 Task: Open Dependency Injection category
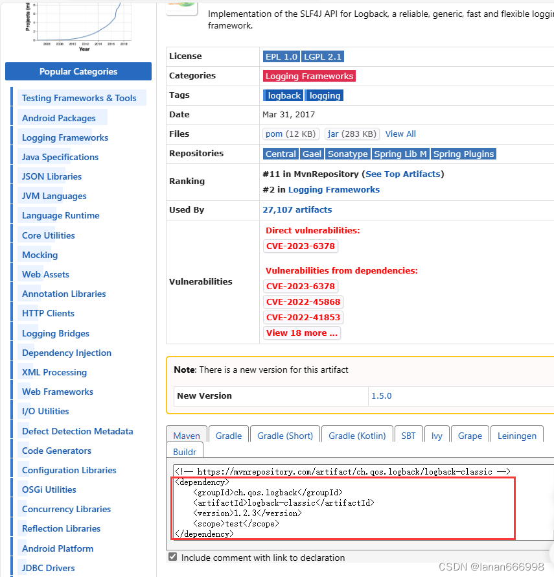click(x=67, y=353)
